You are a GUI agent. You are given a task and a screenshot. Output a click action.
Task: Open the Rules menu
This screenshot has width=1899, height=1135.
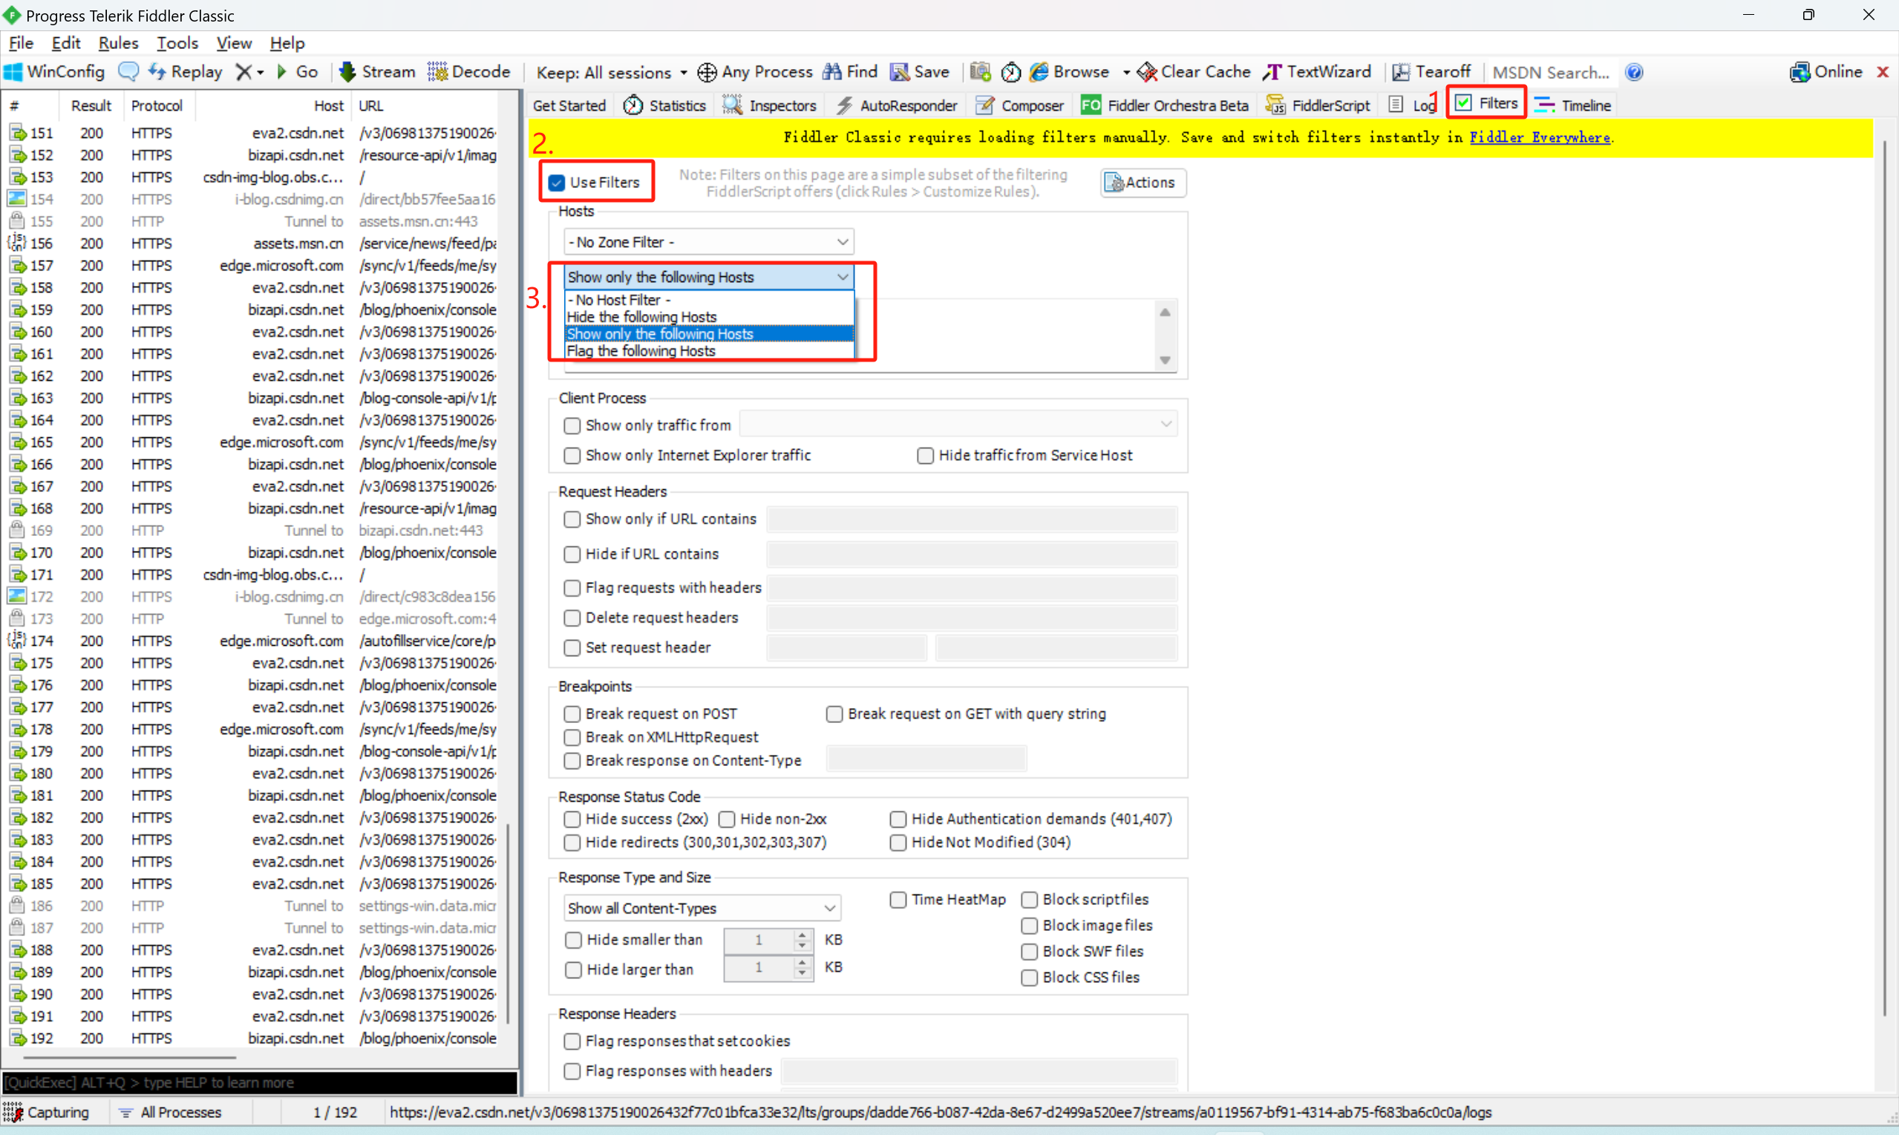coord(118,43)
